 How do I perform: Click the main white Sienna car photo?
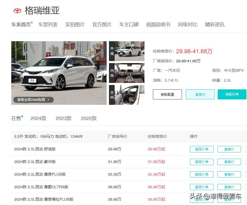point(59,70)
